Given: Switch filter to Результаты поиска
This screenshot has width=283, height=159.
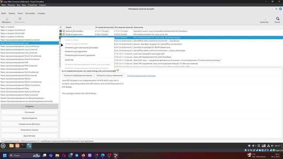Looking at the screenshot, I should 30,130.
